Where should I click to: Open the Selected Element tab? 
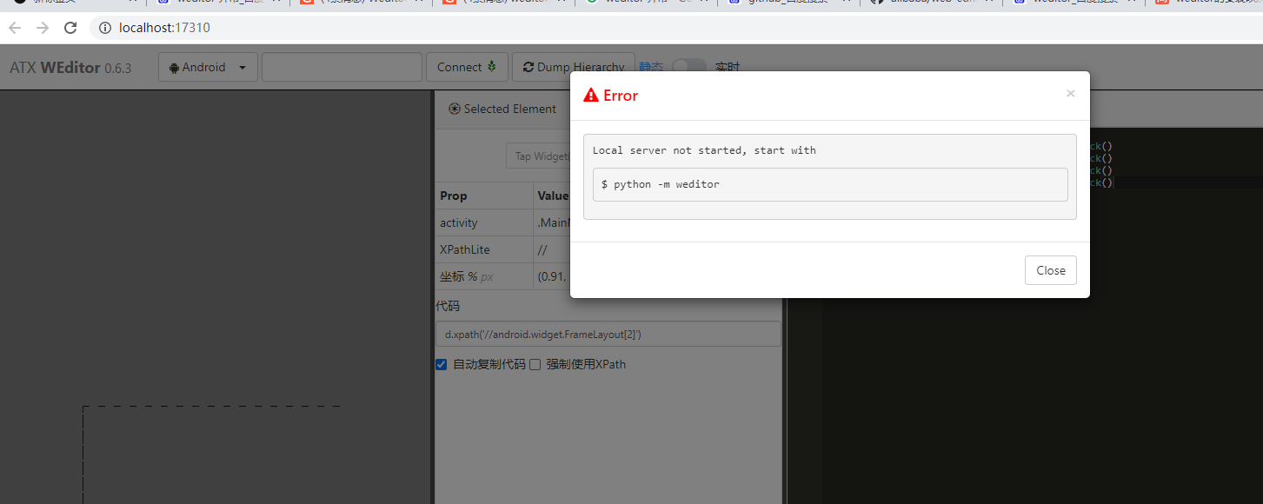[502, 109]
